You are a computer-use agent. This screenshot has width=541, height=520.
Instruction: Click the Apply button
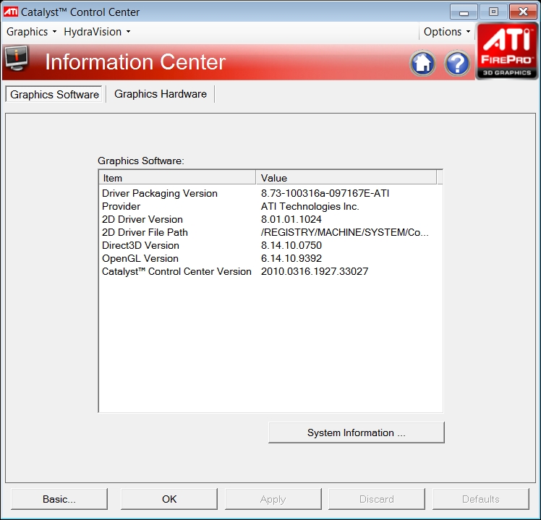click(x=273, y=499)
